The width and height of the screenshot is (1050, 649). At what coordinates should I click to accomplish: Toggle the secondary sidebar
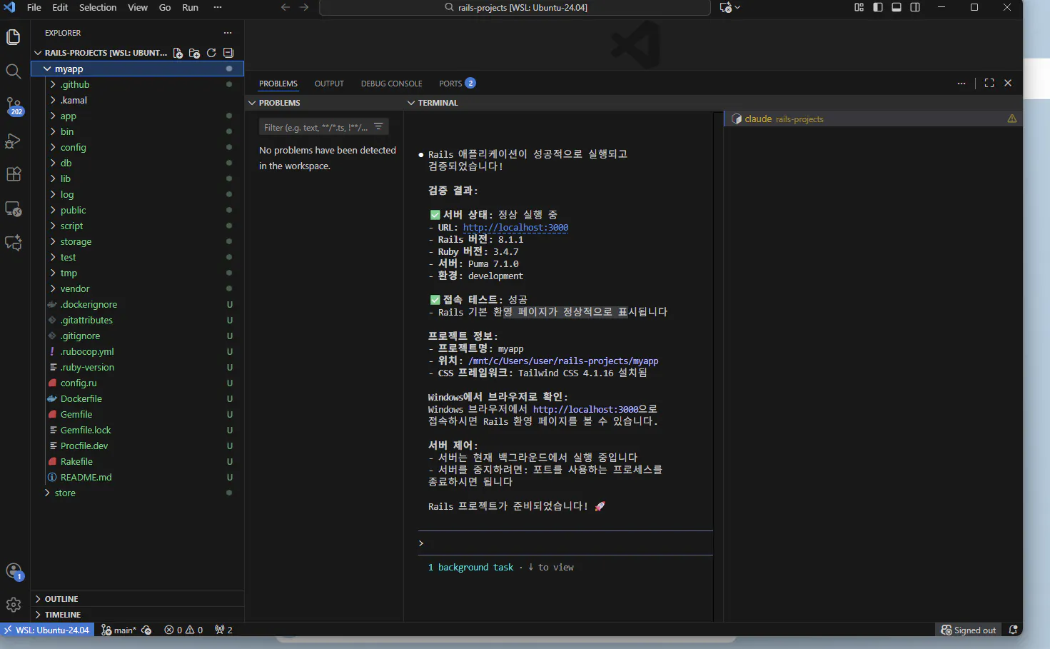[914, 7]
